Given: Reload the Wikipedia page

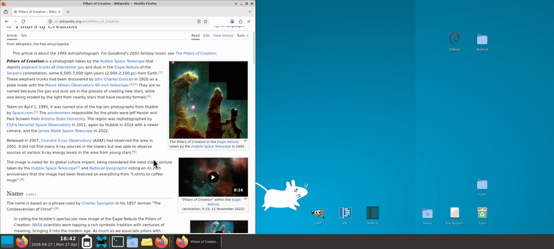Looking at the screenshot, I should pos(24,21).
